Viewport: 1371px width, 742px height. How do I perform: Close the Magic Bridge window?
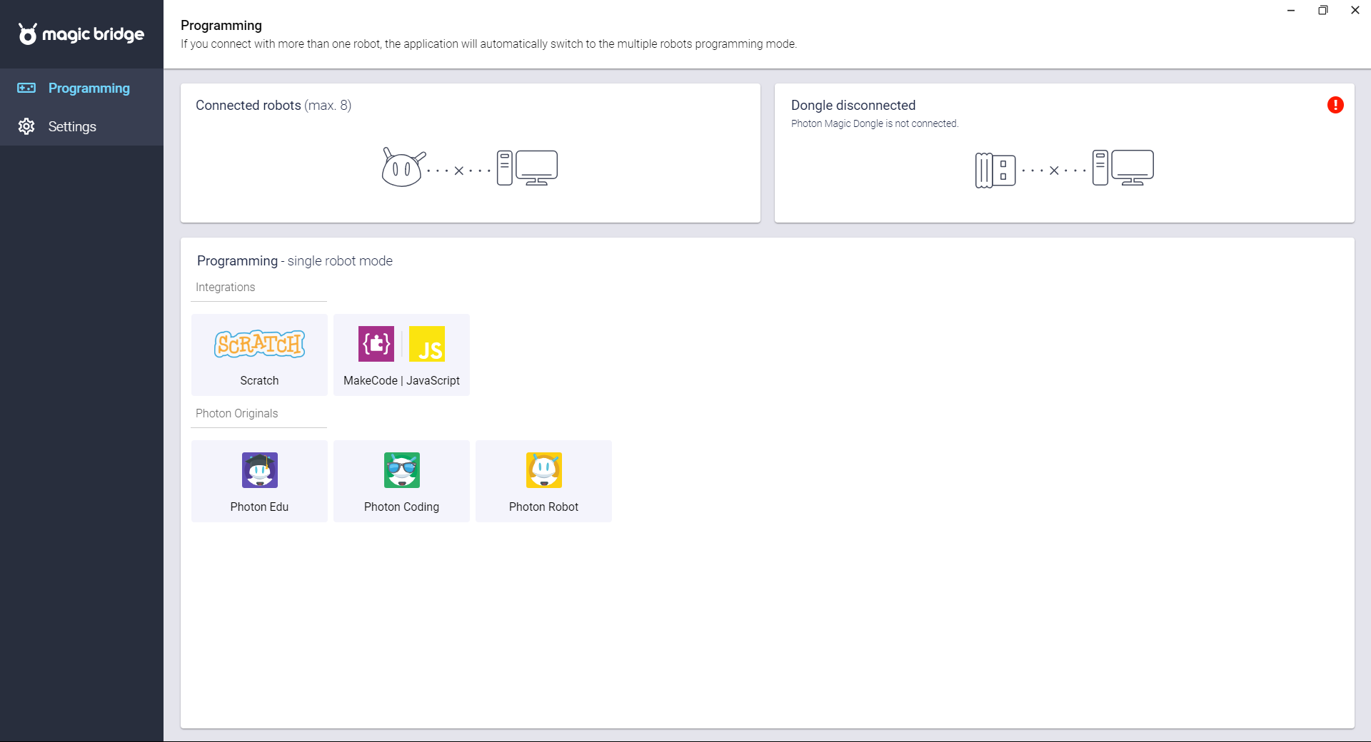click(1355, 10)
